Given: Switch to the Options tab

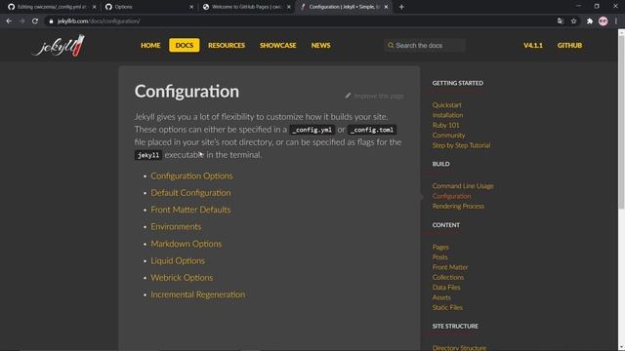Looking at the screenshot, I should [x=148, y=7].
